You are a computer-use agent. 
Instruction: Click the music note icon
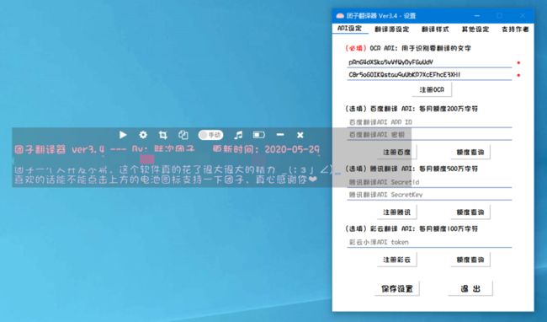pos(238,135)
